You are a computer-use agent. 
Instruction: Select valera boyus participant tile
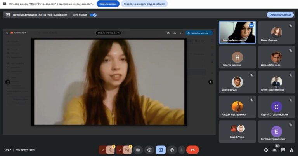click(x=237, y=82)
